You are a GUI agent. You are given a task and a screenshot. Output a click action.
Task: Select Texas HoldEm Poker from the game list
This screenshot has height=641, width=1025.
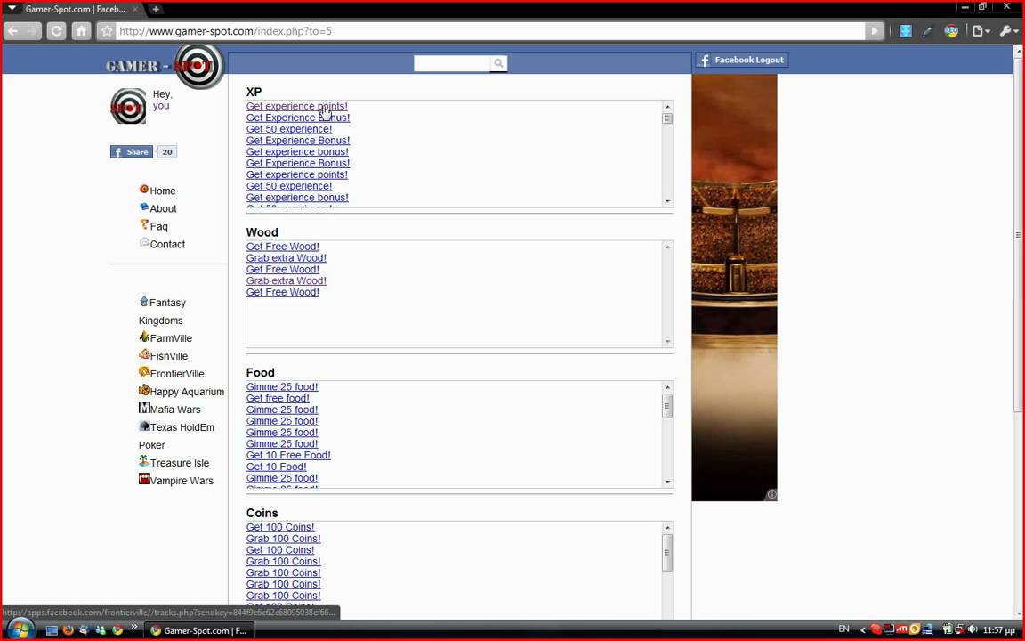(x=176, y=435)
